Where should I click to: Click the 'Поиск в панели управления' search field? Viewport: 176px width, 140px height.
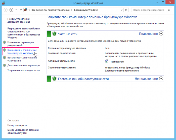[151, 10]
